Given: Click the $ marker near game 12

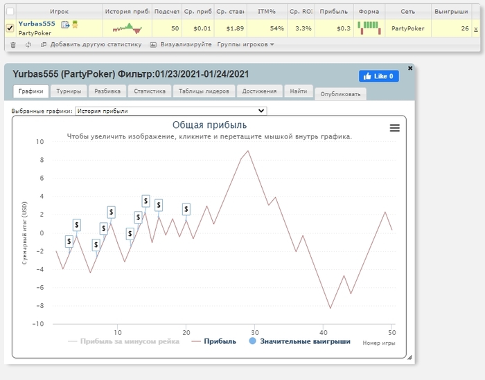Looking at the screenshot, I should (x=130, y=233).
